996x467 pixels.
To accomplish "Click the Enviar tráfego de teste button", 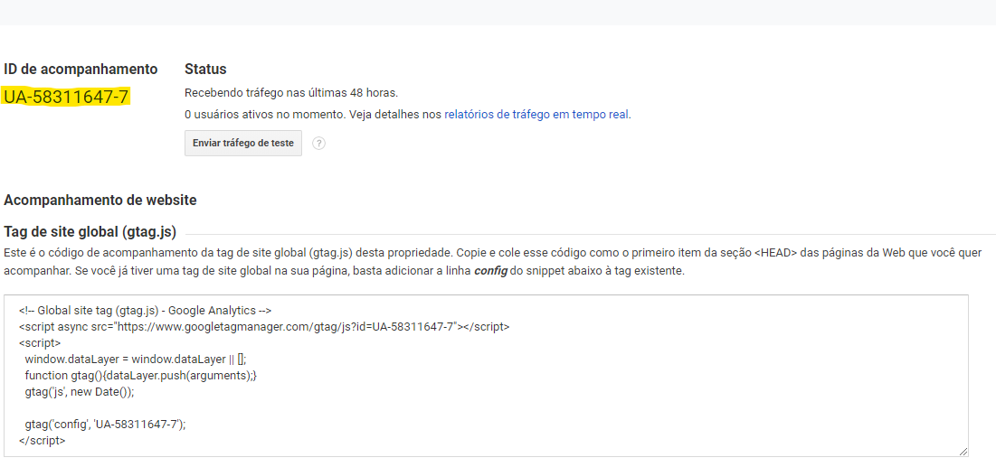I will coord(243,144).
